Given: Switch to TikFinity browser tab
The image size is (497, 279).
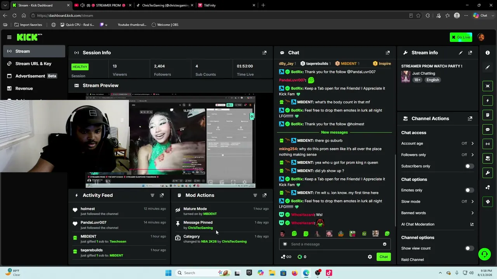Looking at the screenshot, I should pos(226,5).
